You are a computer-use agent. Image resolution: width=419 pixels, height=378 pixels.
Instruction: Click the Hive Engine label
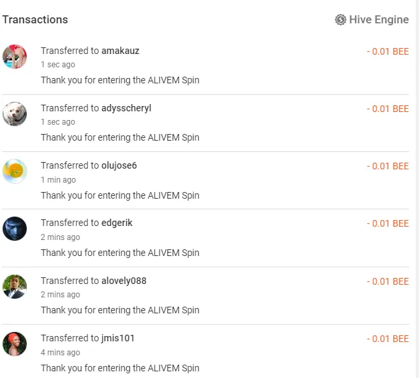(x=379, y=20)
